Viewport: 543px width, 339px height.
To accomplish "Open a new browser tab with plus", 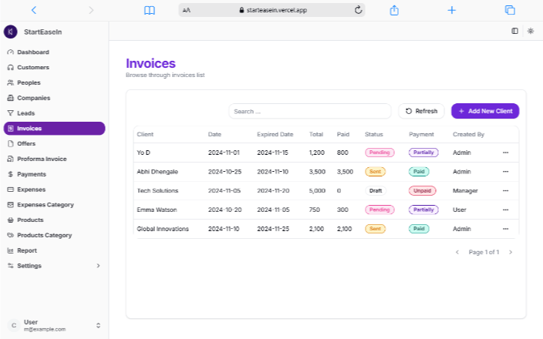I will (x=452, y=10).
